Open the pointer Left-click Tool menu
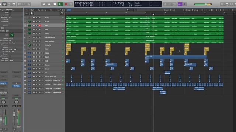The height and width of the screenshot is (132, 236). (128, 10)
